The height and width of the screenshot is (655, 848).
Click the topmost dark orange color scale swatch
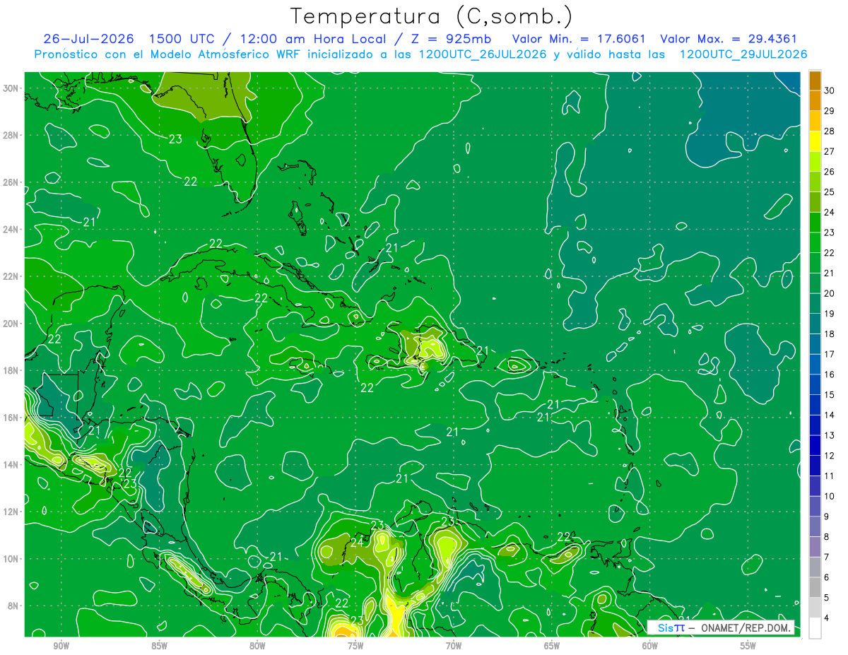pyautogui.click(x=815, y=80)
